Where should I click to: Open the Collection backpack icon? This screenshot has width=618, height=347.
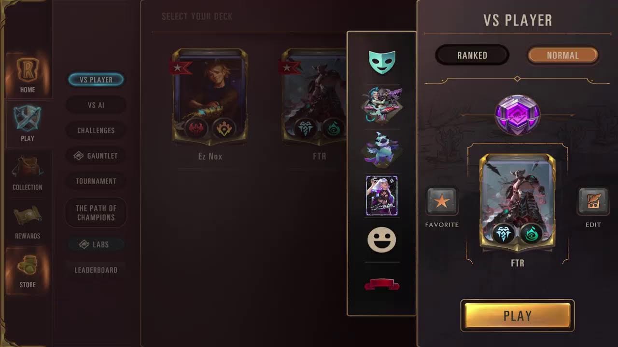pyautogui.click(x=28, y=167)
